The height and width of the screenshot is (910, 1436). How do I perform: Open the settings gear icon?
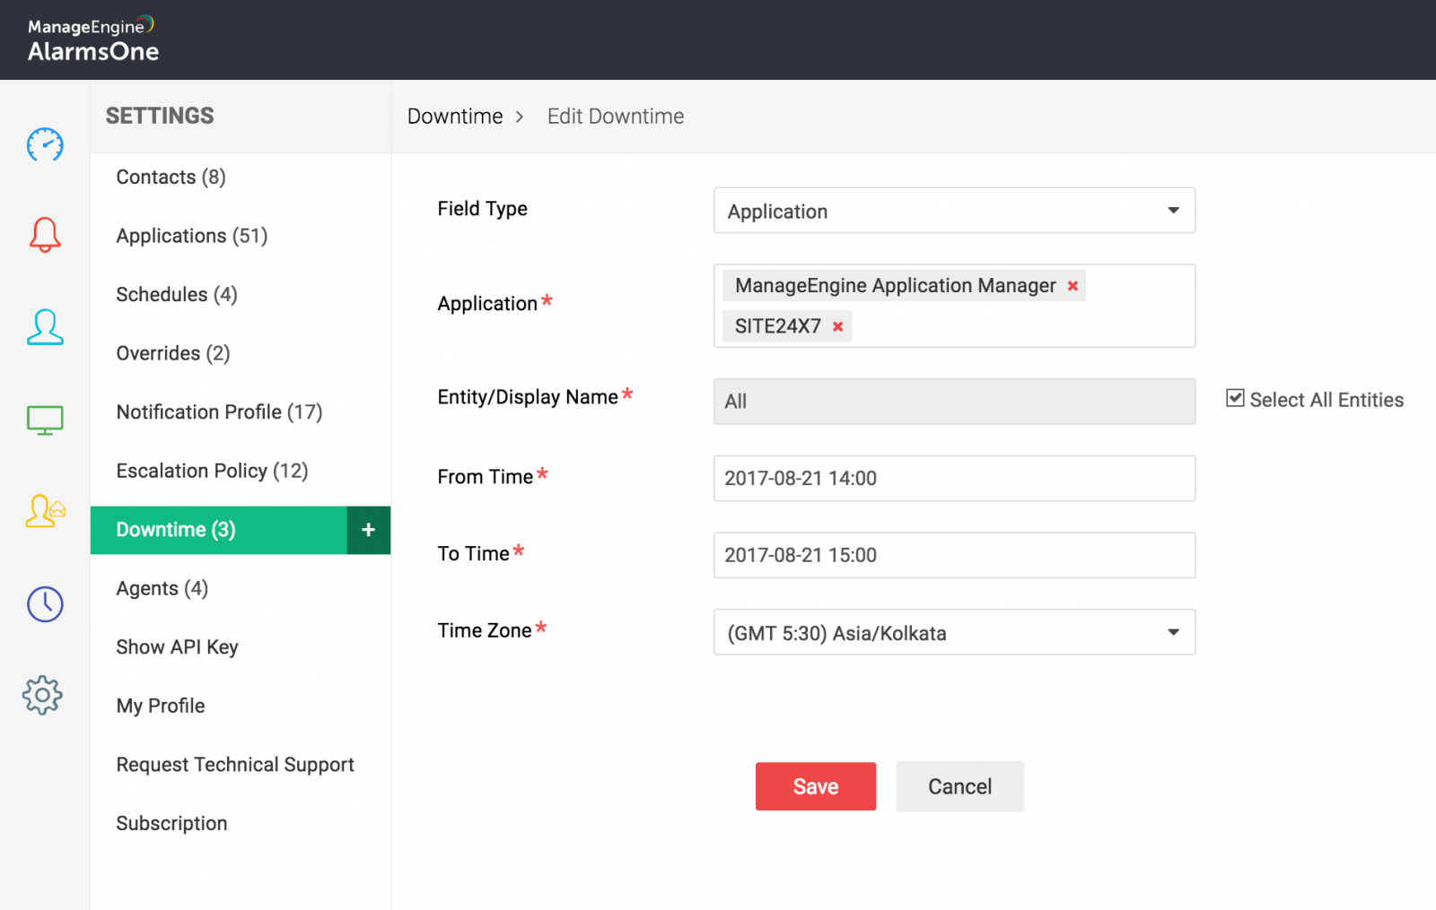(43, 696)
